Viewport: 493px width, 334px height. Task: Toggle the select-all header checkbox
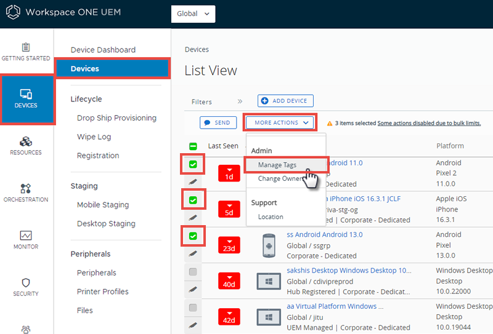tap(193, 146)
